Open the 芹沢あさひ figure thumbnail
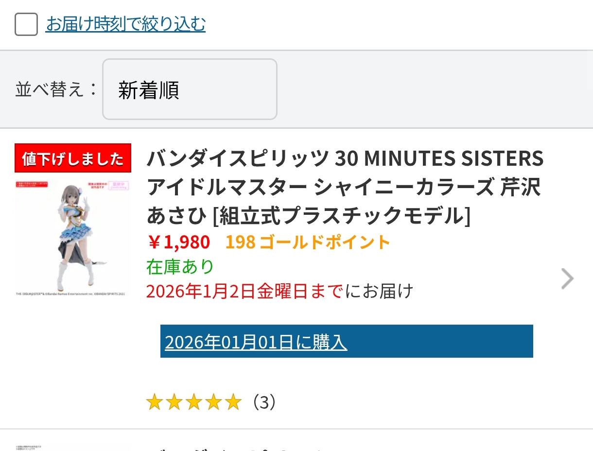Viewport: 593px width, 451px height. (73, 238)
